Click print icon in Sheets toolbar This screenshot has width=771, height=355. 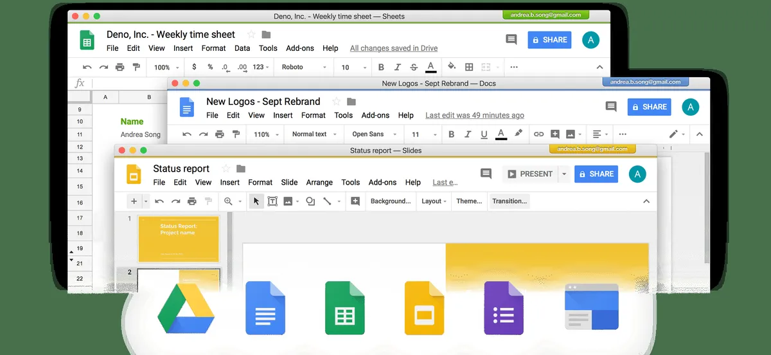(120, 67)
